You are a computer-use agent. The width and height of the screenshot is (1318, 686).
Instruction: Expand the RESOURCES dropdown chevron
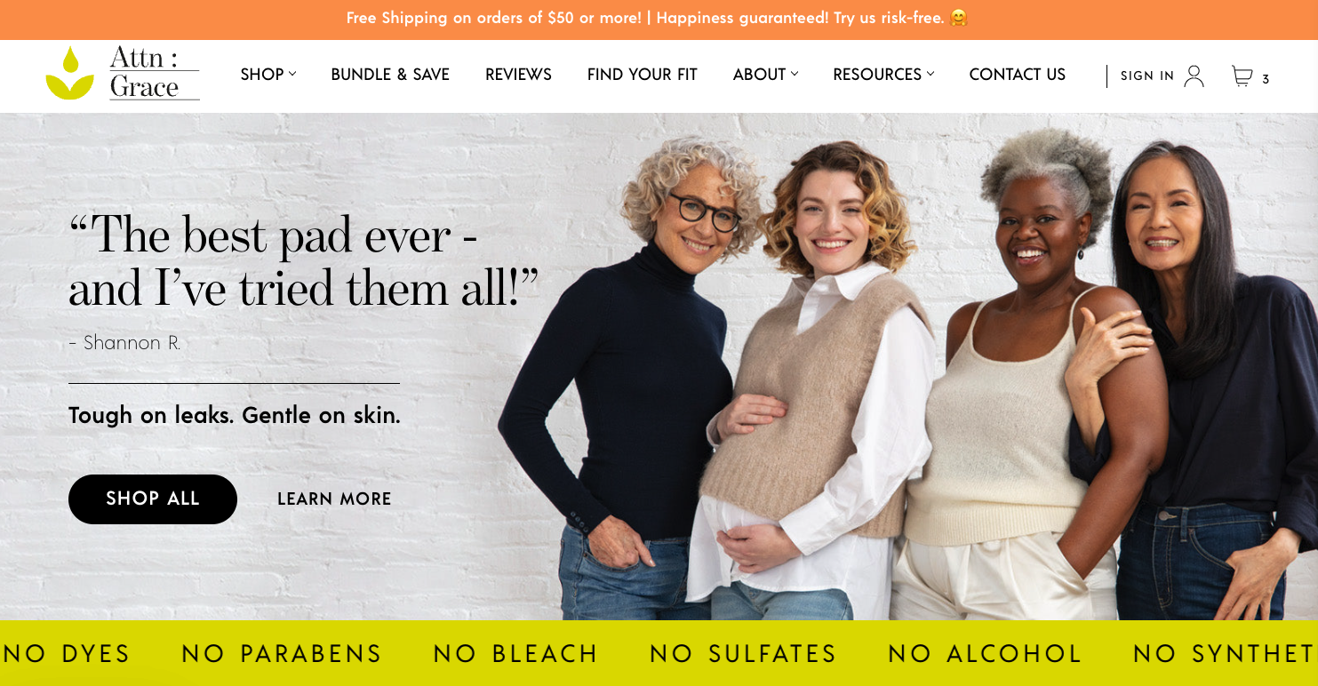click(931, 74)
